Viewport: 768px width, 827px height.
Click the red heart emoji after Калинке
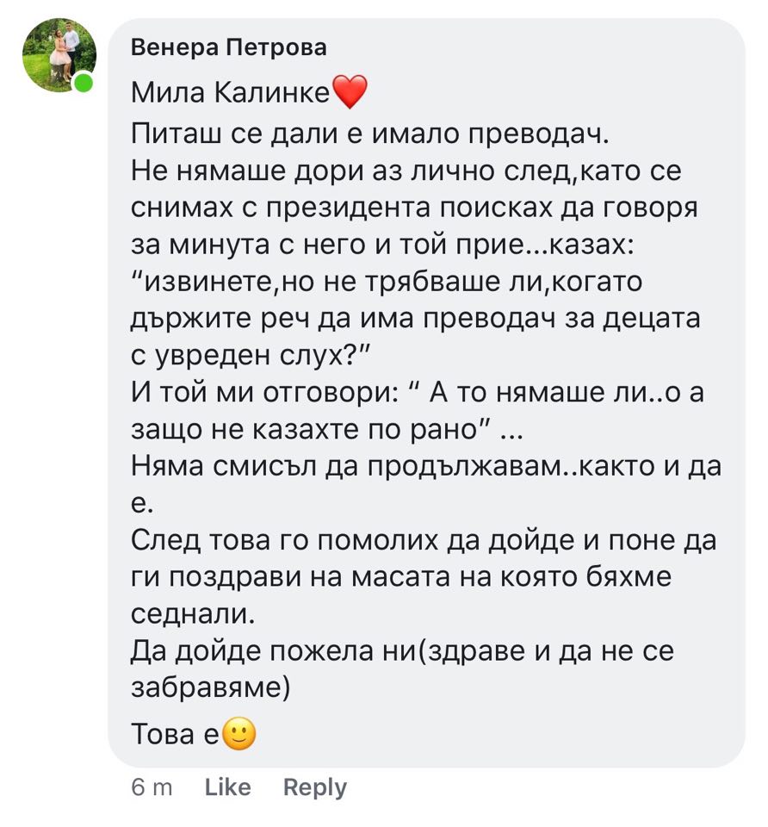tap(349, 92)
